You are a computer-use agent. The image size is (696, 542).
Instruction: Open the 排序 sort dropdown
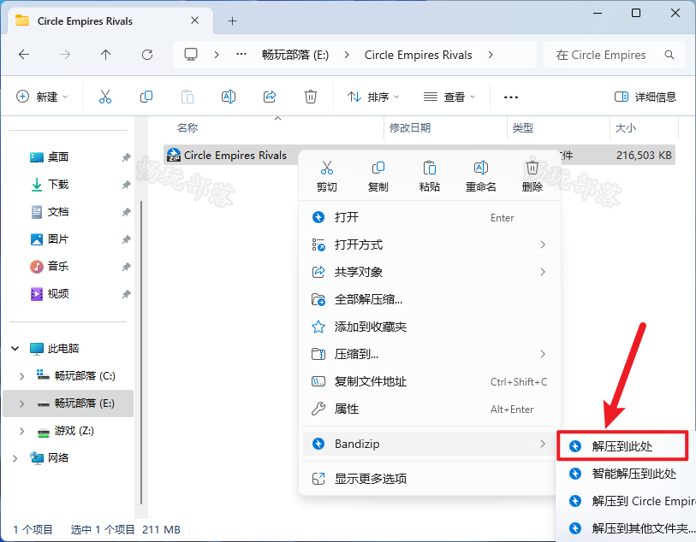point(373,97)
